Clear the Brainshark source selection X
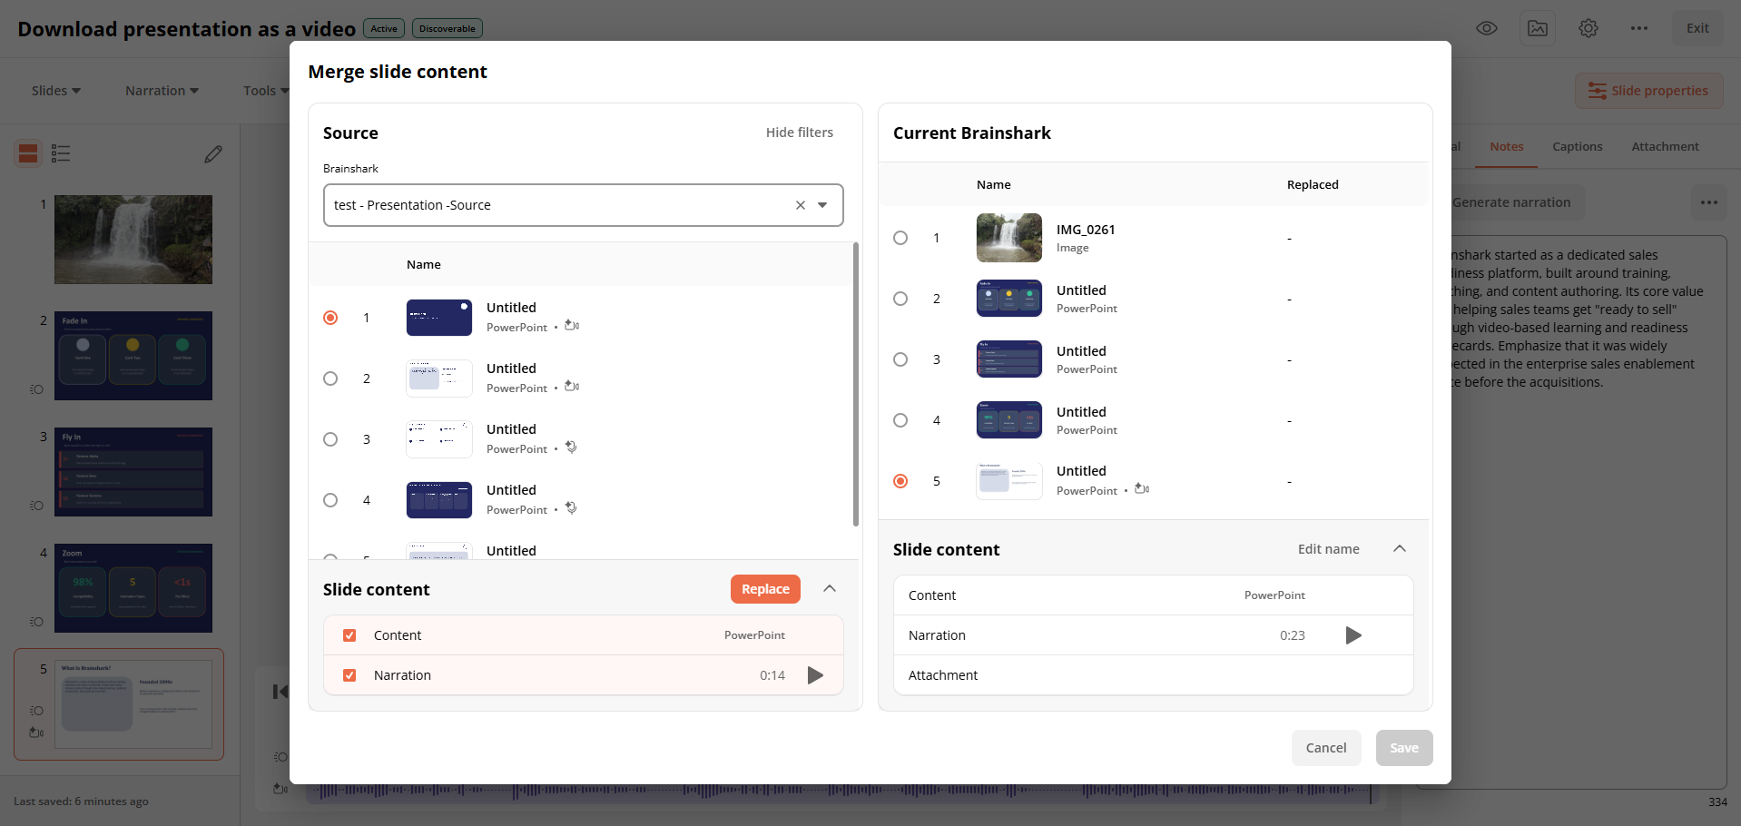 [x=801, y=205]
